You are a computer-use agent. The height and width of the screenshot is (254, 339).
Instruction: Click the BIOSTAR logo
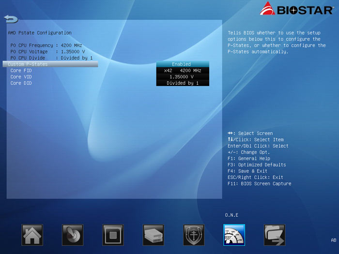(296, 9)
